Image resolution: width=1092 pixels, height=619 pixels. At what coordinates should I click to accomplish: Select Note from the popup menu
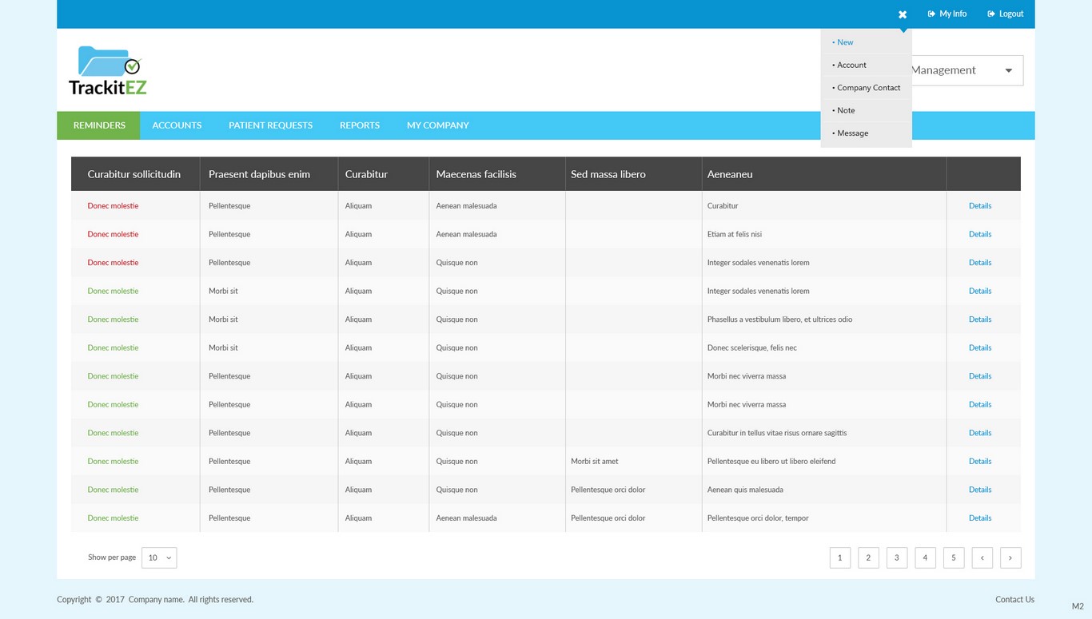[846, 110]
